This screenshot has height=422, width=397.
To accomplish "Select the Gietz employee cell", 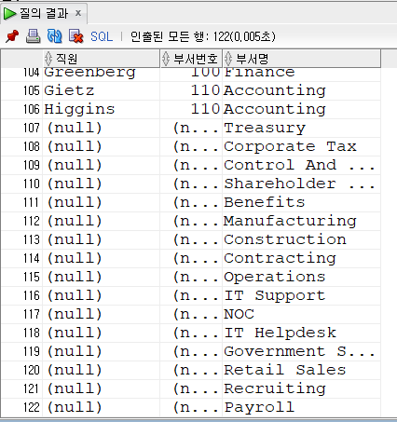I will (101, 90).
